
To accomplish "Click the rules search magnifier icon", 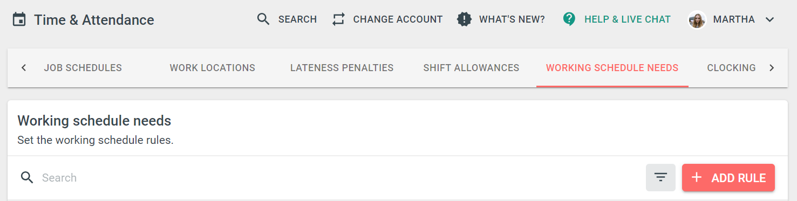I will pos(27,177).
